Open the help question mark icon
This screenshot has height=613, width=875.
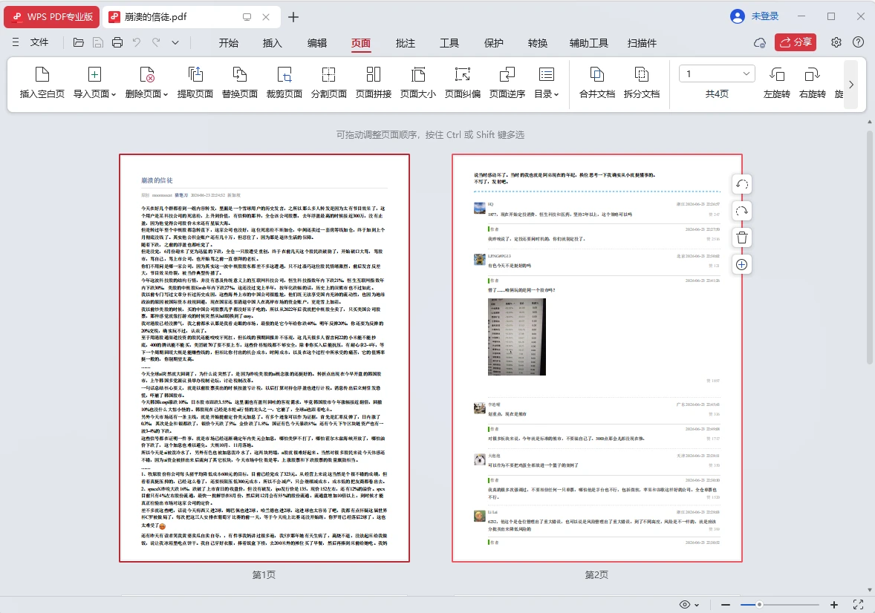pos(858,42)
